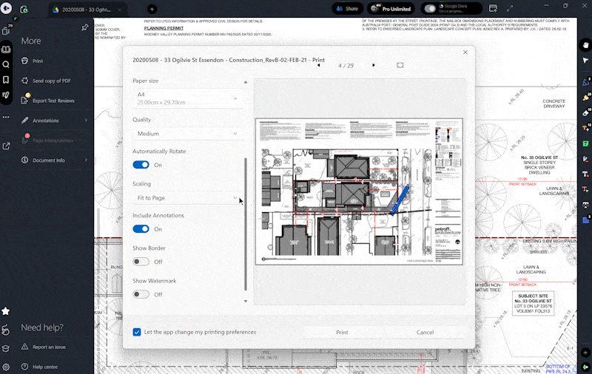Click the fullscreen expand arrows in the top bar
The height and width of the screenshot is (374, 592).
pos(510,8)
